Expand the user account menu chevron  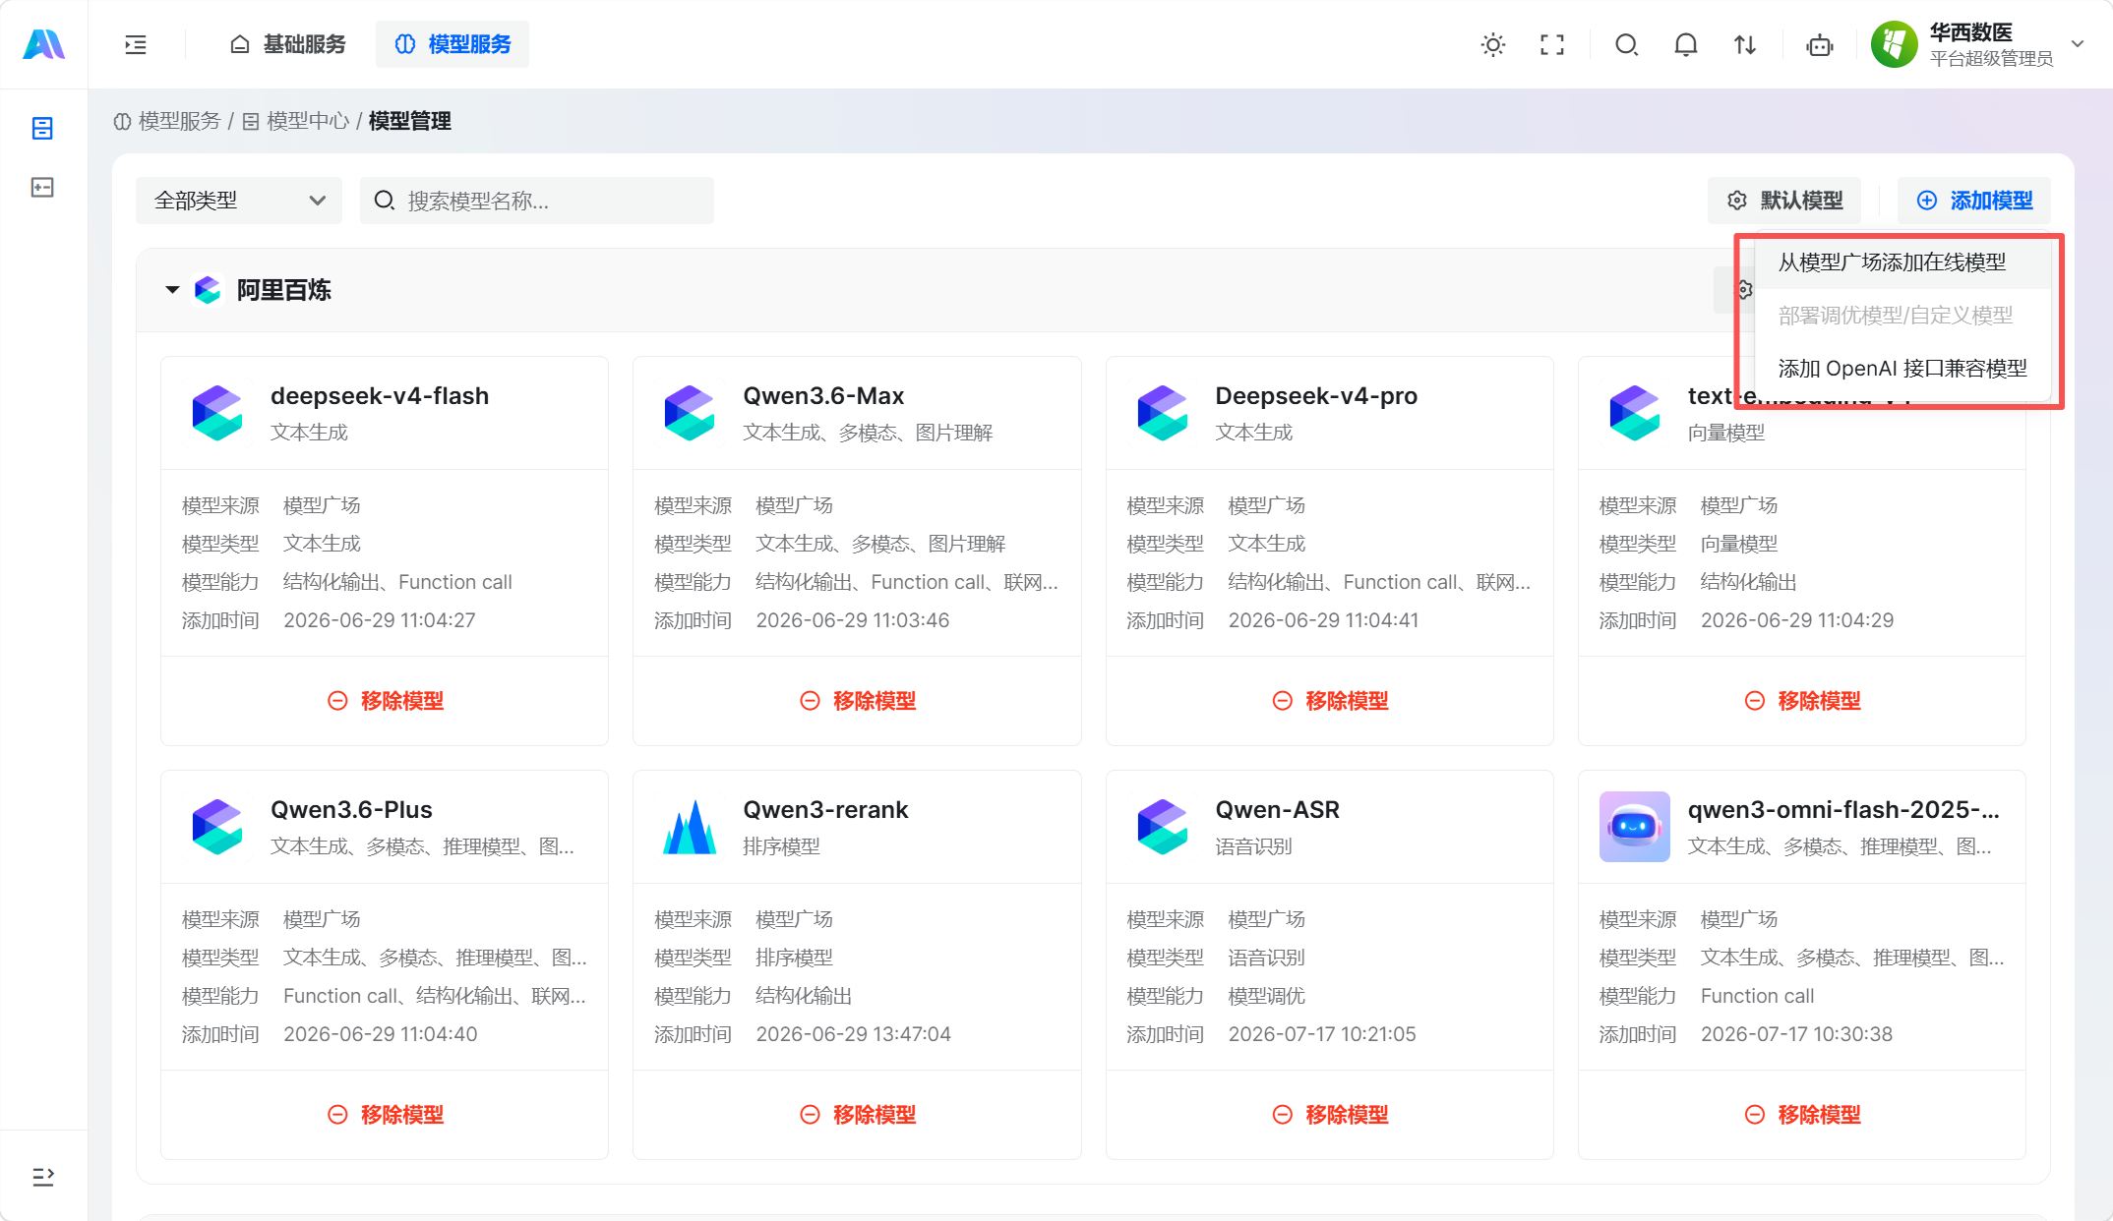click(x=2078, y=44)
